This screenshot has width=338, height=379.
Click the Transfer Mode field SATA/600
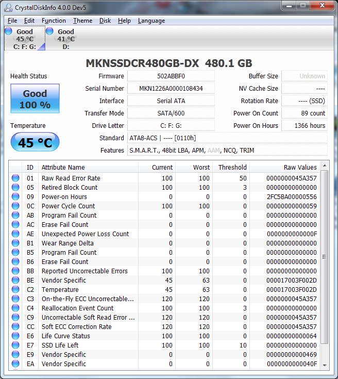(171, 113)
